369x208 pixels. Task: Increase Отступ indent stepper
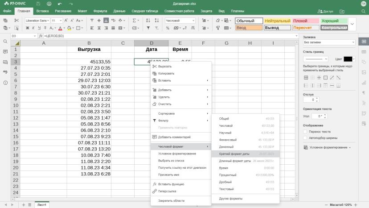point(317,98)
